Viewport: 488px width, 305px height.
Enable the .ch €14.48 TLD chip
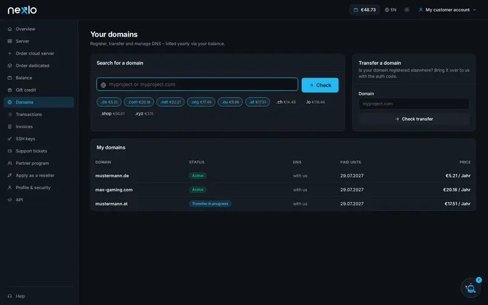286,102
